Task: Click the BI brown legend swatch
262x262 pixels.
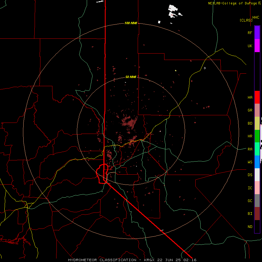Action: pyautogui.click(x=257, y=214)
